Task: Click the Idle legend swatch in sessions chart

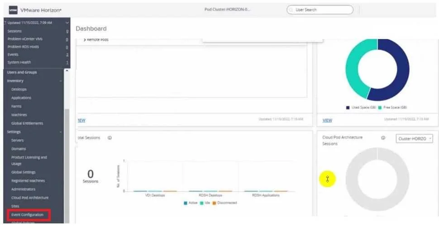Action: click(201, 203)
